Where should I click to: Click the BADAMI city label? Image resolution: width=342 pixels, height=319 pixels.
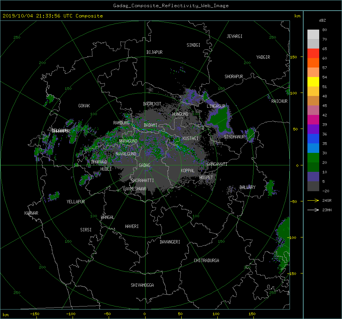150,125
